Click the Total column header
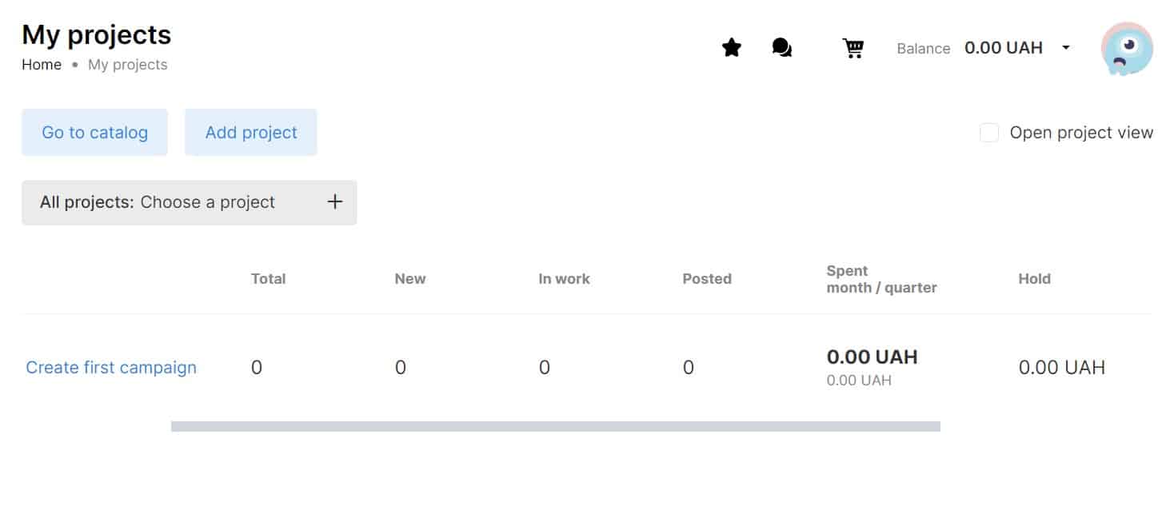The image size is (1170, 506). coord(268,279)
